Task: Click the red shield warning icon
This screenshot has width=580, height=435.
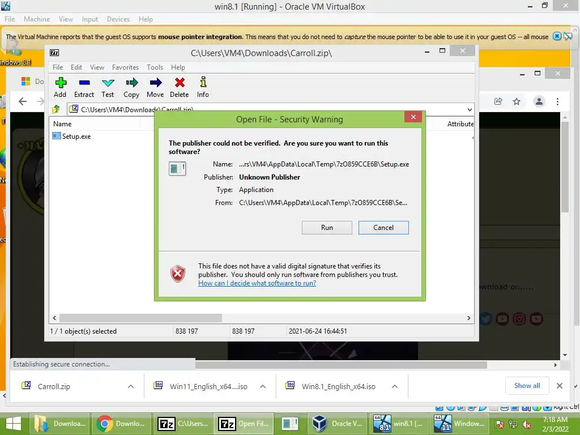Action: tap(177, 274)
